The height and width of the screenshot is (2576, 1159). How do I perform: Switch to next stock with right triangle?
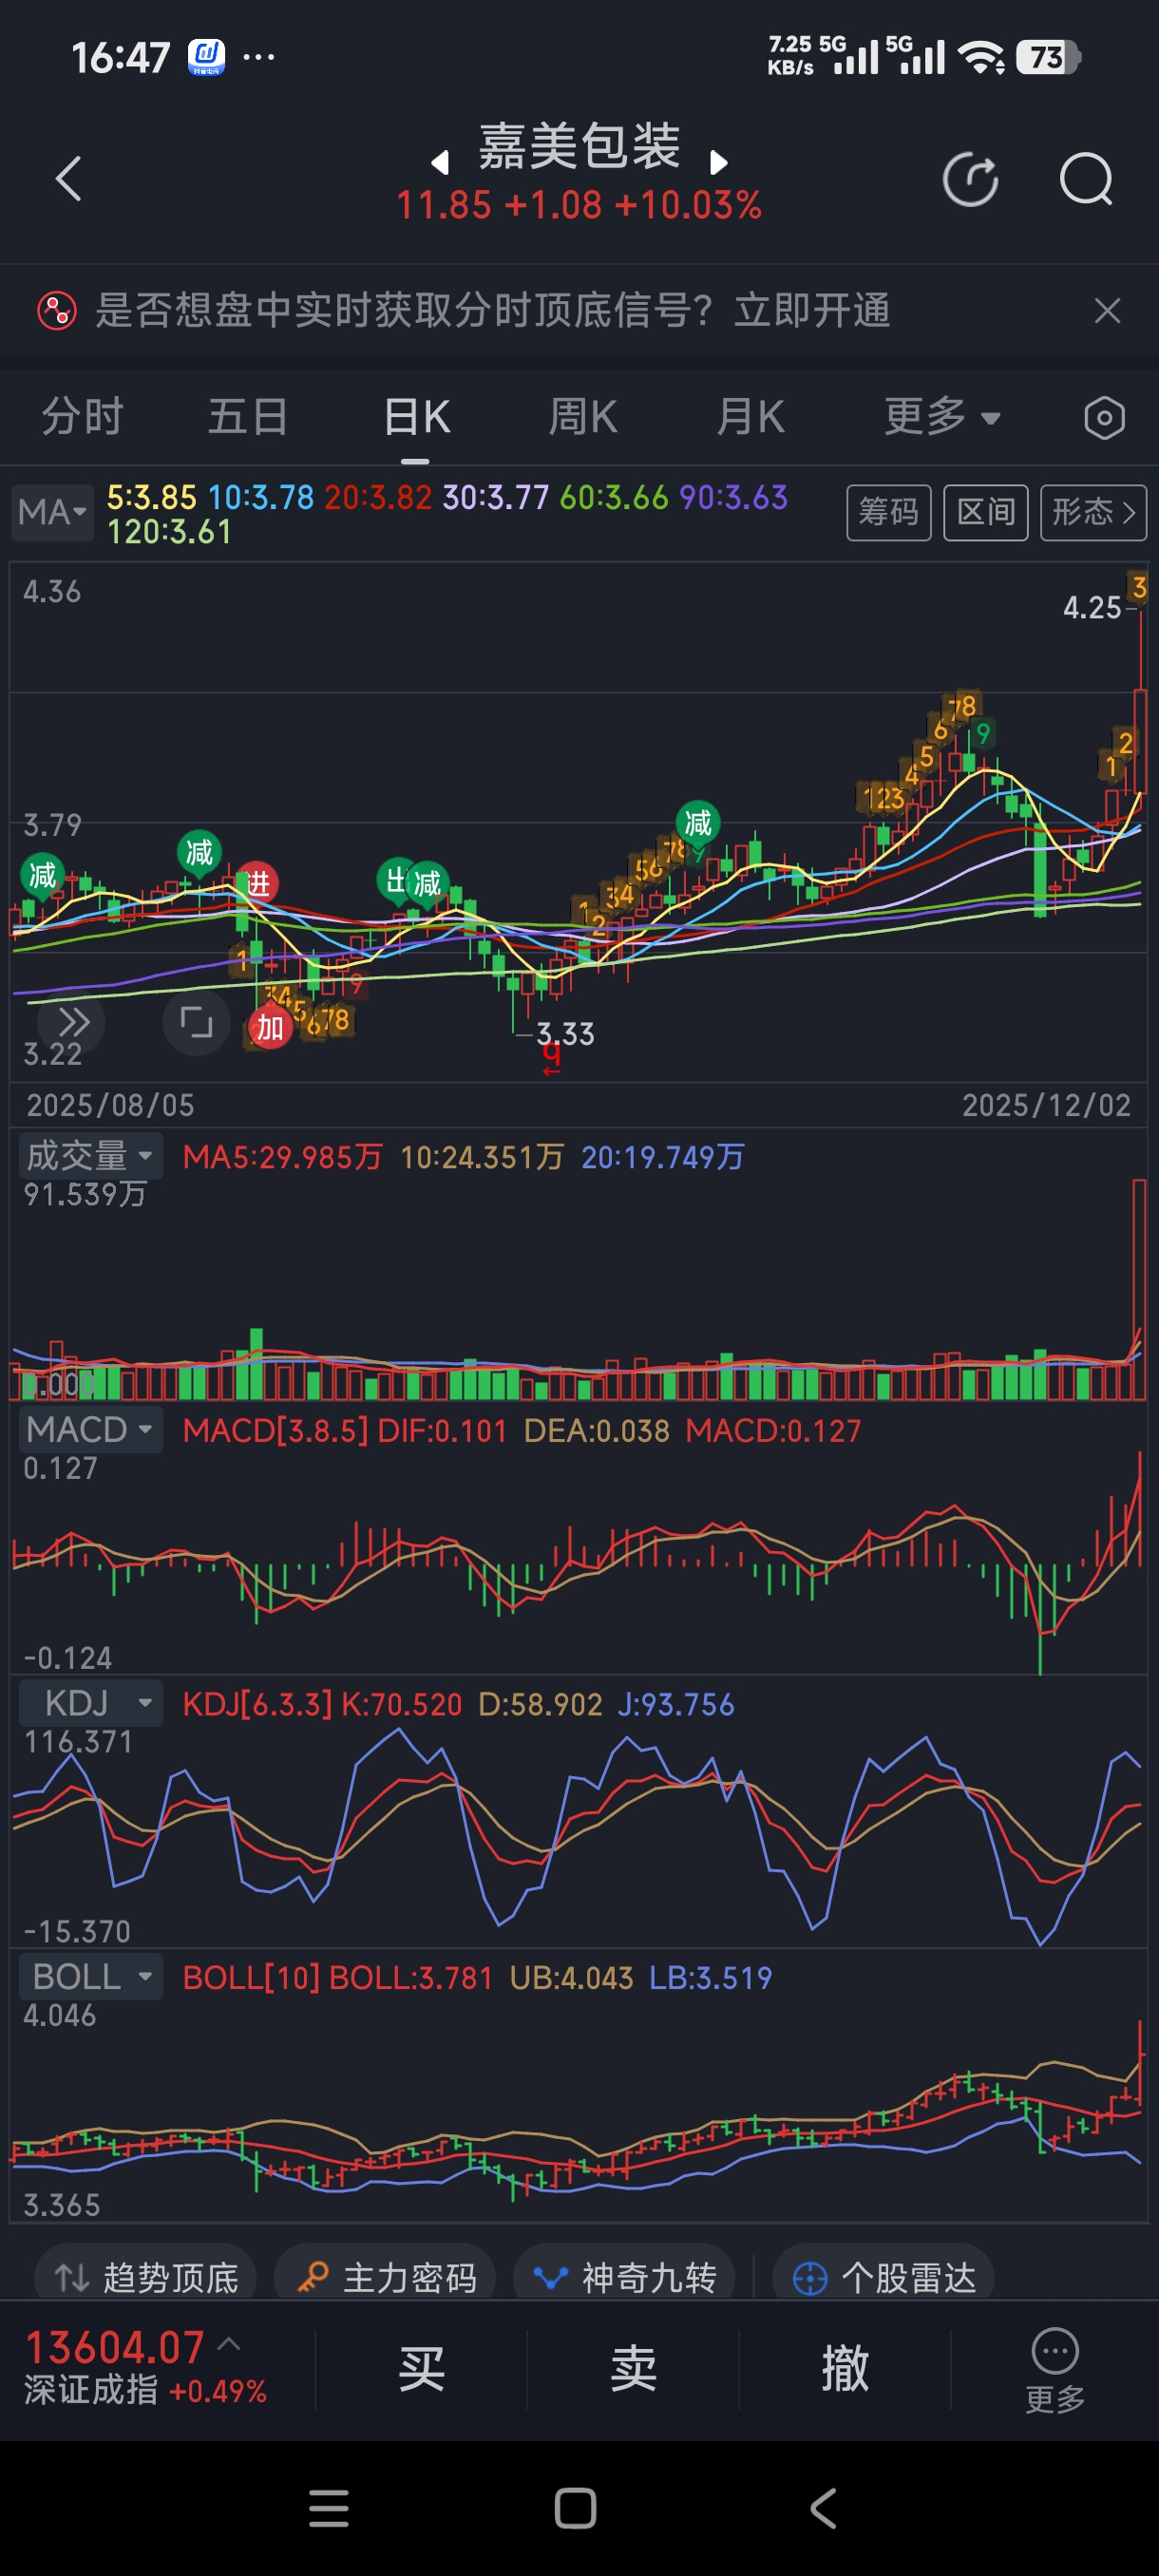coord(718,162)
